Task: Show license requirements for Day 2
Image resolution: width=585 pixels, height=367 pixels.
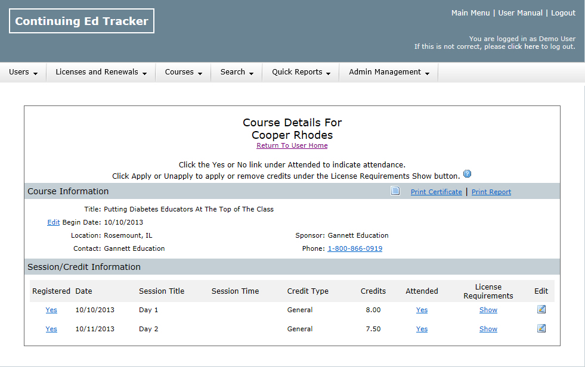Action: coord(488,329)
